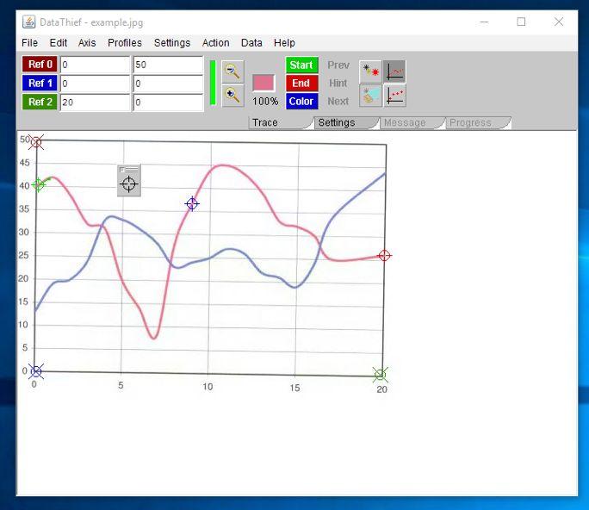The image size is (589, 510).
Task: Click the zoom out magnifier icon
Action: (232, 71)
